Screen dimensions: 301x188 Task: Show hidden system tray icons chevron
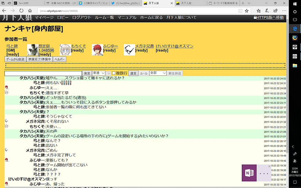293,147
